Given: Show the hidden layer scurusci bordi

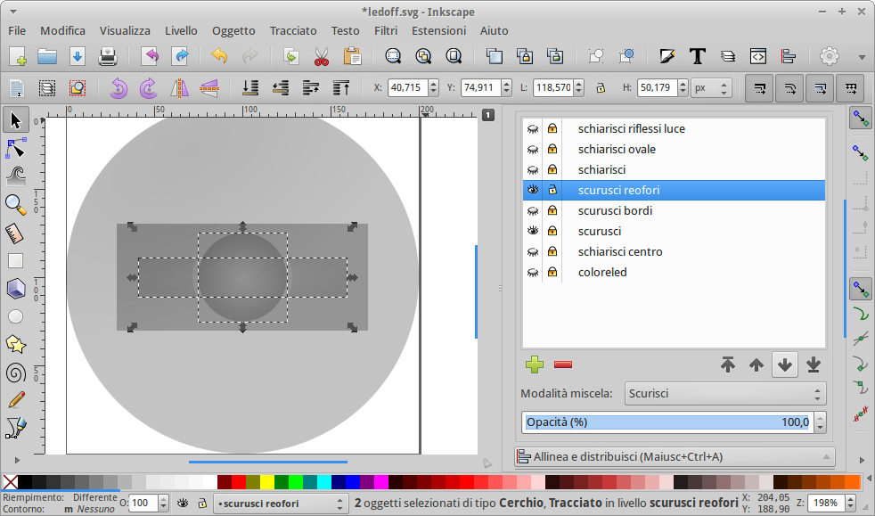Looking at the screenshot, I should pyautogui.click(x=532, y=210).
